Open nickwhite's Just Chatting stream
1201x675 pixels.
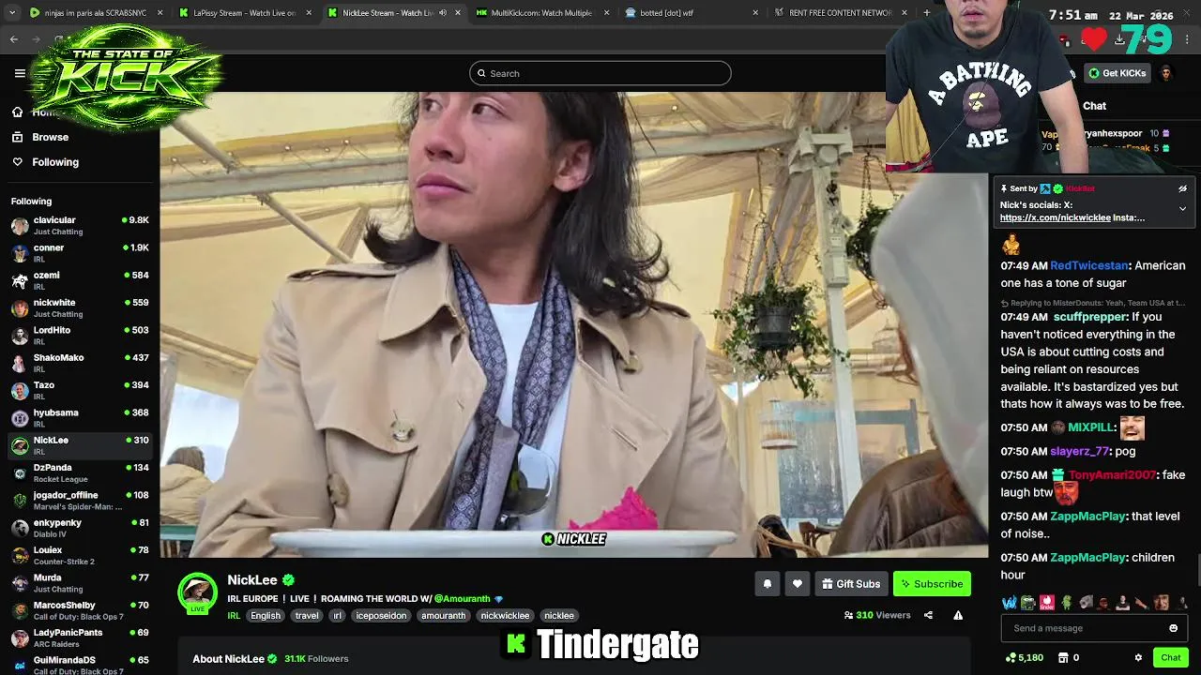pyautogui.click(x=80, y=307)
